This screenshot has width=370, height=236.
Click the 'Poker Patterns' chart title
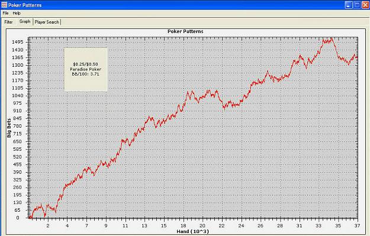pyautogui.click(x=185, y=31)
